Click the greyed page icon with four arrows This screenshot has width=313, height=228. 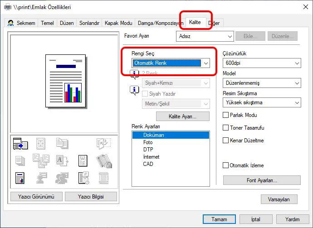[x=41, y=144]
